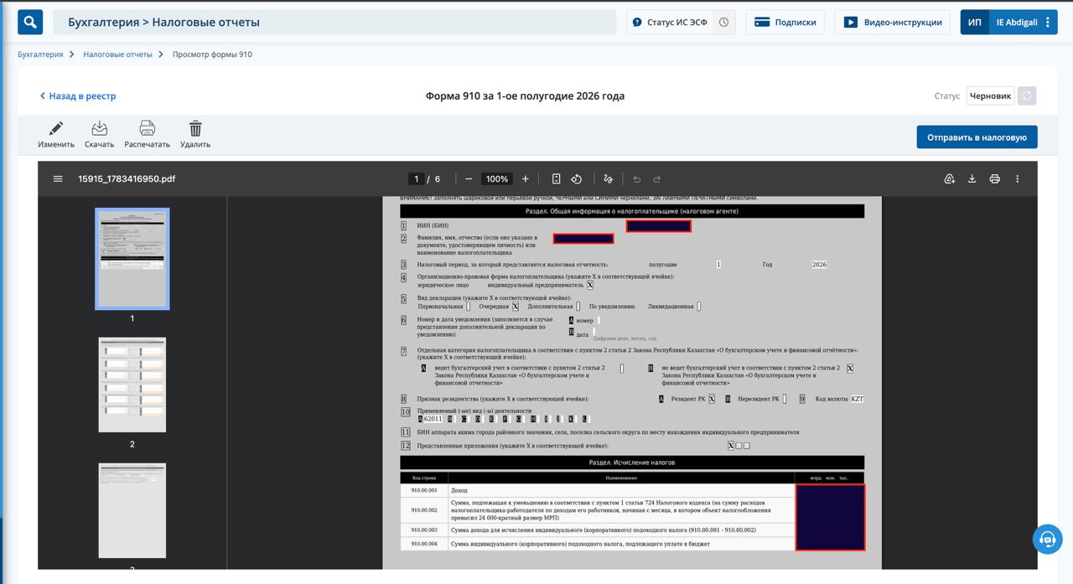The width and height of the screenshot is (1073, 584).
Task: Click the refresh status icon
Action: coord(1027,96)
